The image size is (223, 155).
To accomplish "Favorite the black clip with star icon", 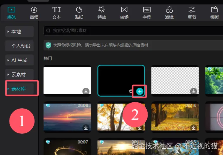I will pos(131,91).
